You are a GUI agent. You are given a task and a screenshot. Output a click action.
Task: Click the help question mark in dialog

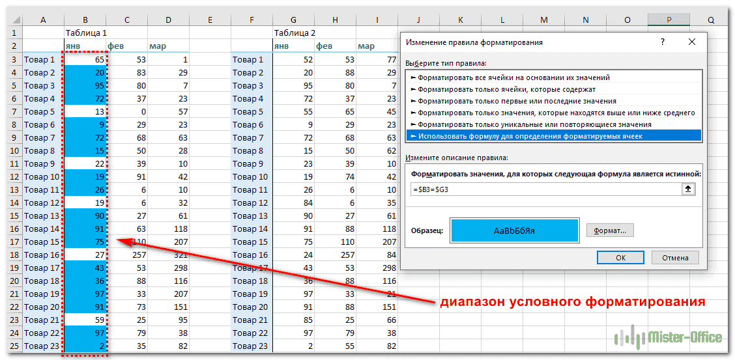click(x=663, y=42)
